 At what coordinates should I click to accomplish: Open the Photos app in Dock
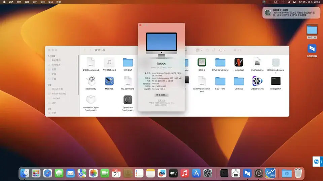[x=93, y=173]
